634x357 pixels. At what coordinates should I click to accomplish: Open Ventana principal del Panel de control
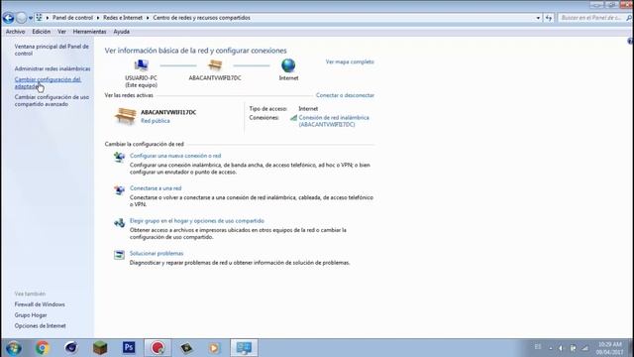[52, 50]
